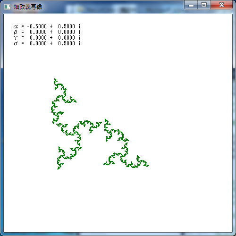Screen dimensions: 236x236
Task: Click the topmost green fractal spiral tip
Action: (55, 79)
